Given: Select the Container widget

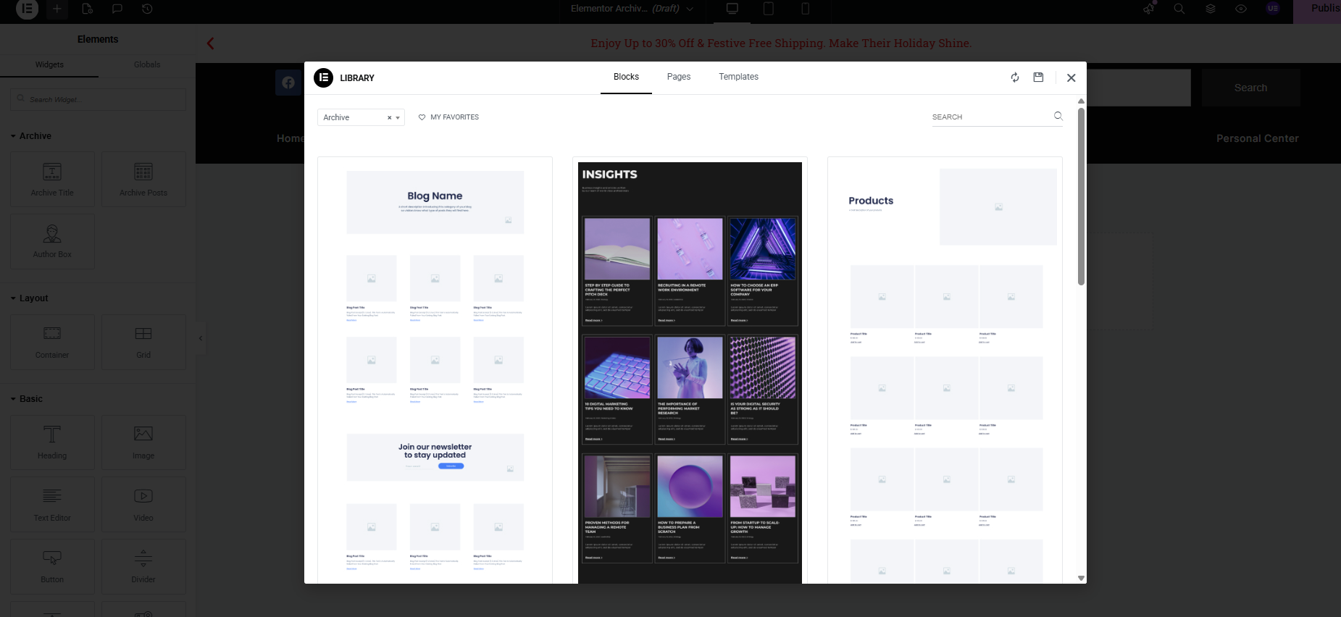Looking at the screenshot, I should tap(52, 342).
